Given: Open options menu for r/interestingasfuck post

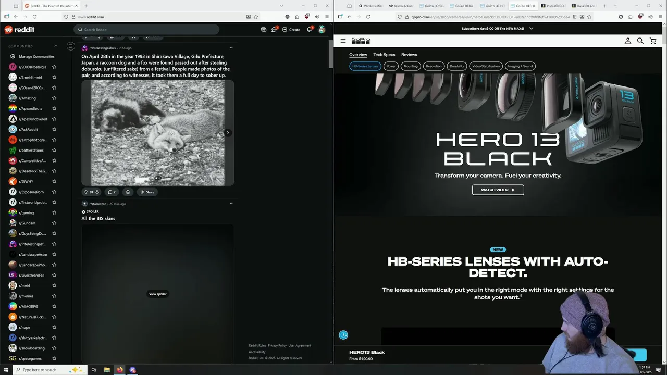Looking at the screenshot, I should 232,48.
